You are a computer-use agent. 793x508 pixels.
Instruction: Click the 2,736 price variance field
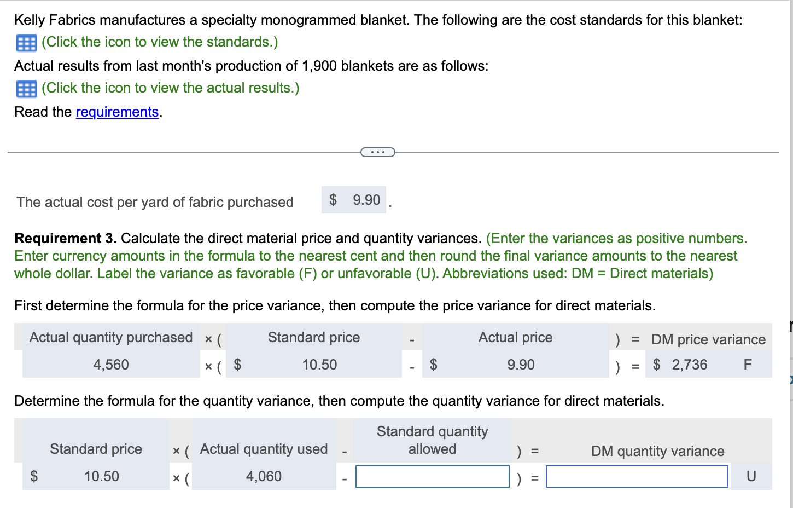689,365
